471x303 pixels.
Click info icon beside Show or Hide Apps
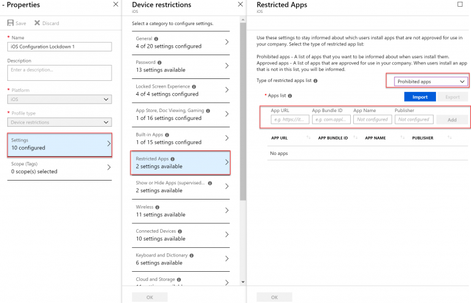pos(210,183)
